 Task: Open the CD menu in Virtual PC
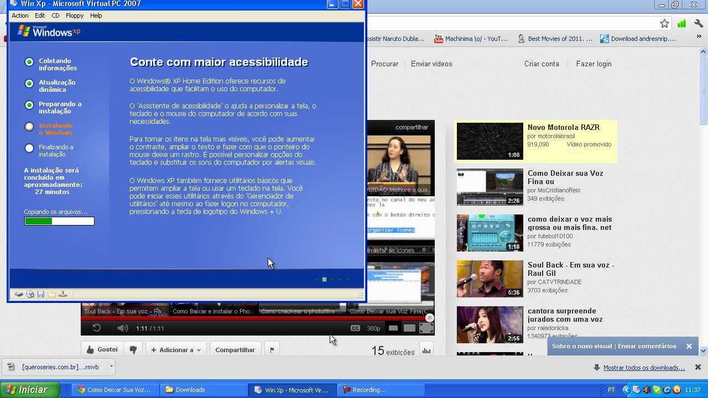click(x=55, y=15)
